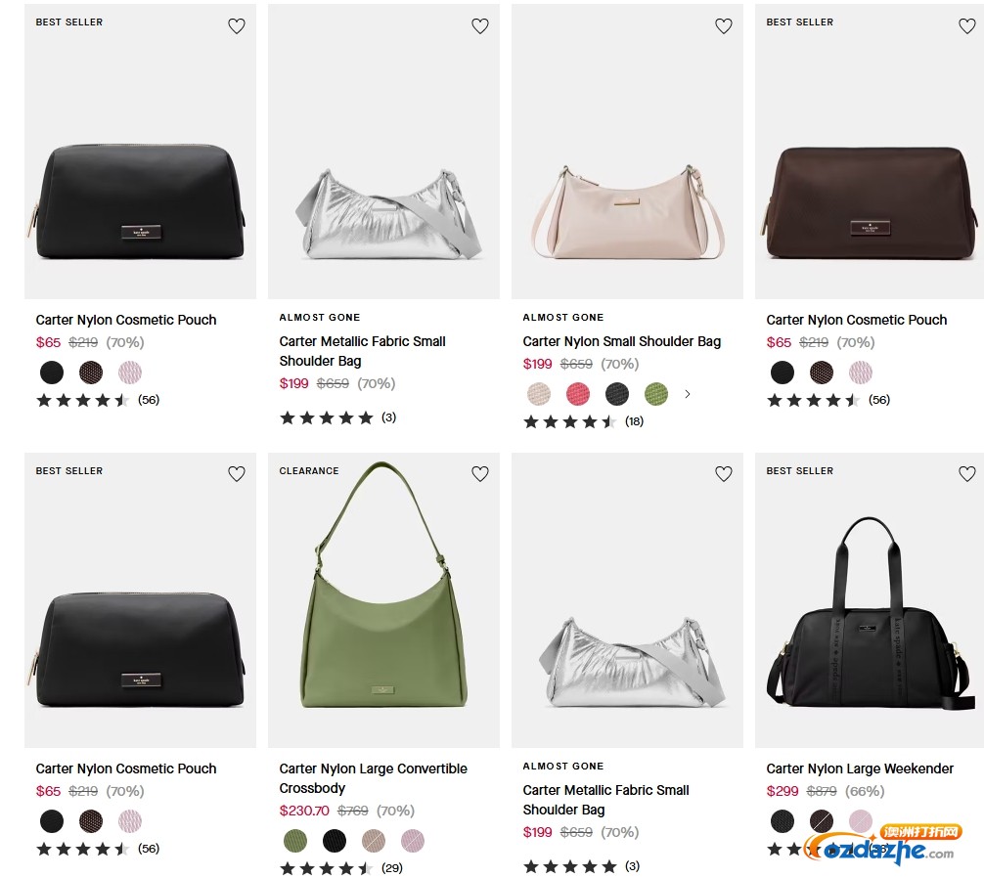Viewport: 984px width, 878px height.
Task: Toggle favorite on second-row Carter Nylon Cosmetic Pouch
Action: pos(237,473)
